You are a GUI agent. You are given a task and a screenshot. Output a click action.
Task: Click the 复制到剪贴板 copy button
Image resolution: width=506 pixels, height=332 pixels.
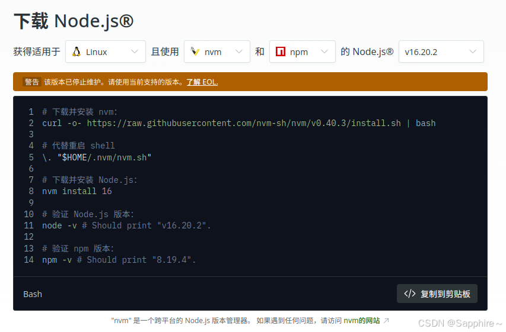click(437, 294)
